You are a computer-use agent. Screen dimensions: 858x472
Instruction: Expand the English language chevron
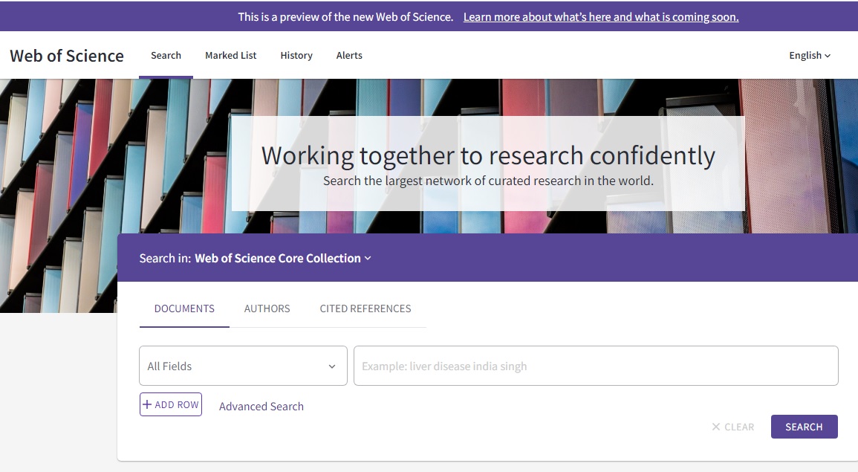[827, 55]
